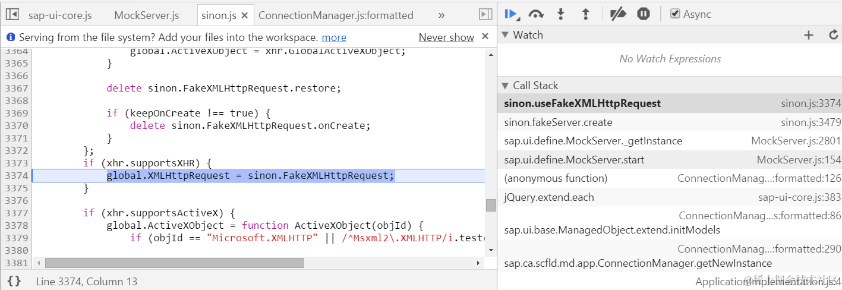
Task: Open the 'more' workspace link
Action: (334, 37)
